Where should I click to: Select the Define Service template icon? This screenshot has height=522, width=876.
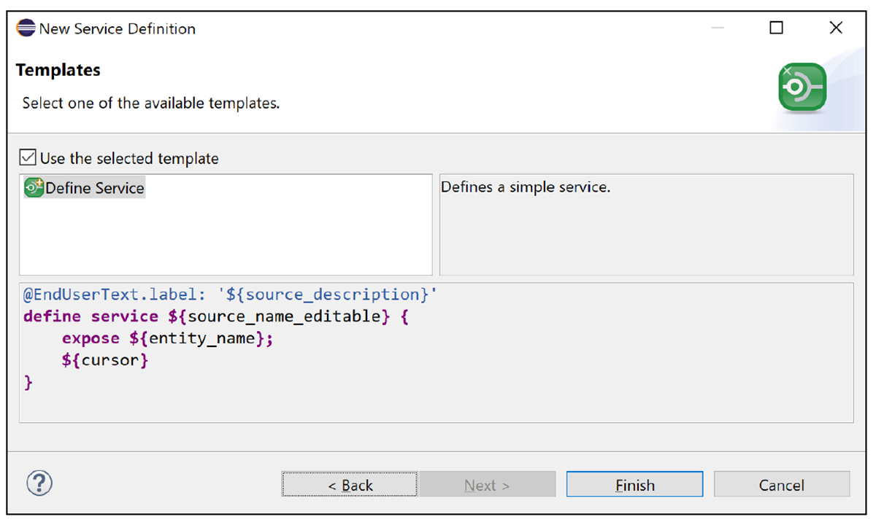click(34, 187)
